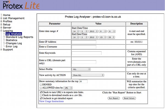This screenshot has width=165, height=109.
Task: Expand the Support tree node
Action: tap(1, 50)
